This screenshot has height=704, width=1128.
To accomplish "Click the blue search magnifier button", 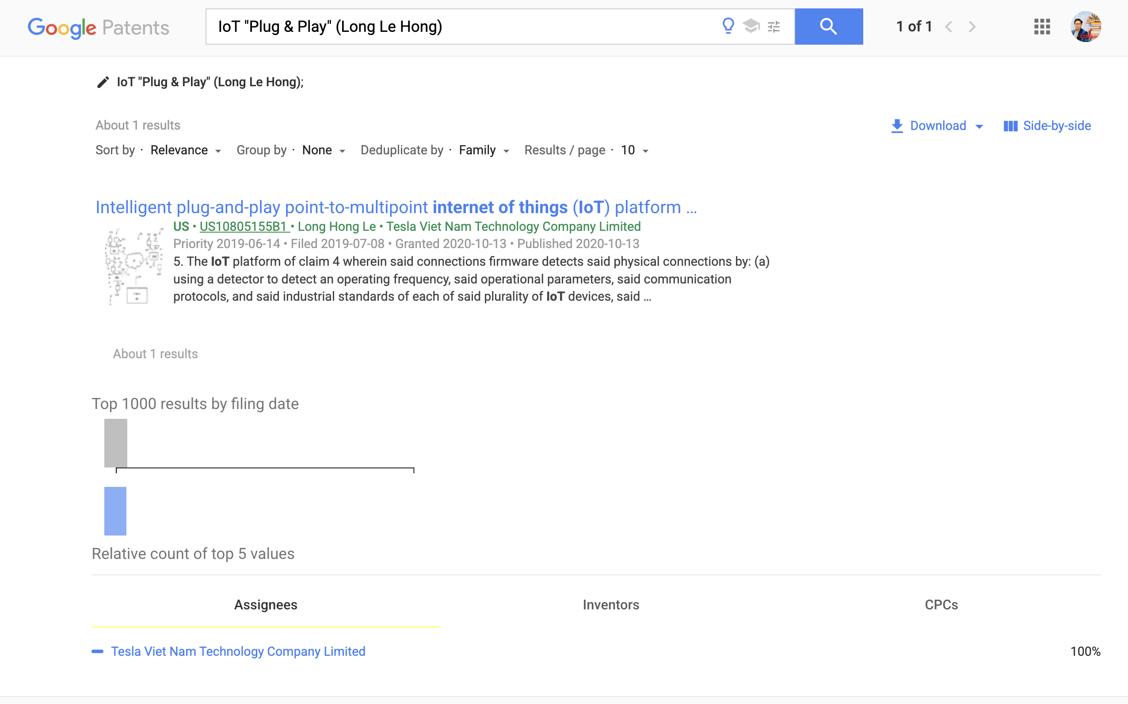I will tap(828, 27).
